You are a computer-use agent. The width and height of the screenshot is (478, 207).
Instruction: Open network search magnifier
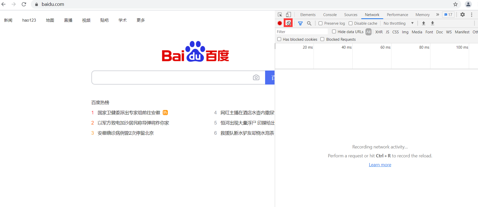(x=309, y=23)
